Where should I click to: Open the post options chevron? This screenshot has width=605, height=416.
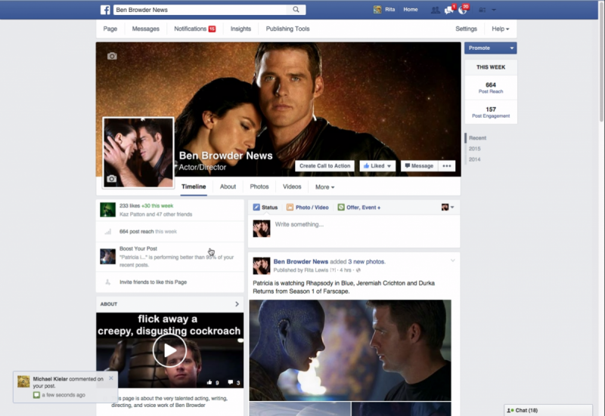[452, 260]
